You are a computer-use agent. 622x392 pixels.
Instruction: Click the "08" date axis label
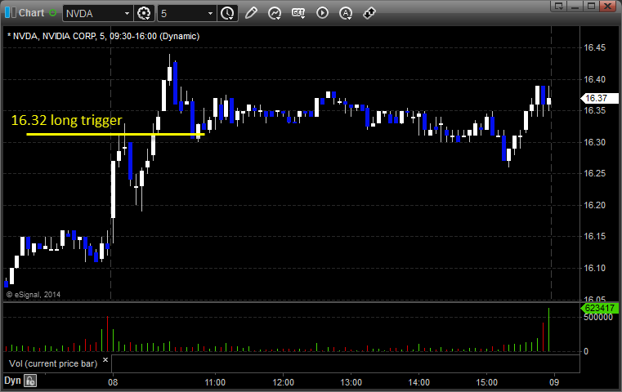[113, 382]
